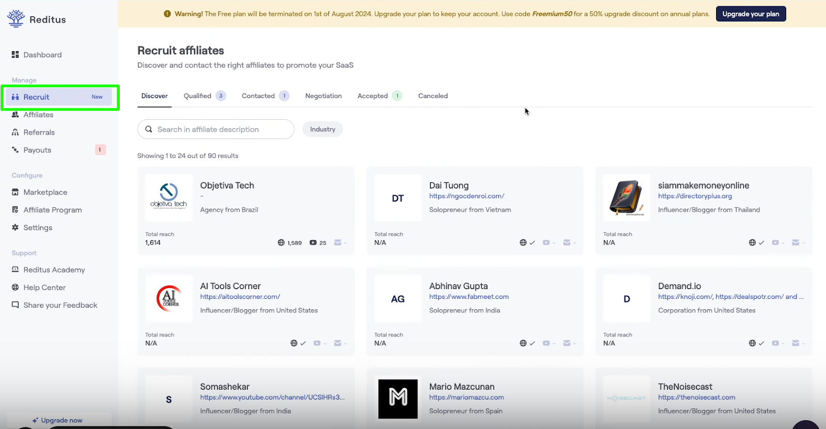
Task: Open the Objetiva Tech logo thumbnail
Action: (169, 198)
